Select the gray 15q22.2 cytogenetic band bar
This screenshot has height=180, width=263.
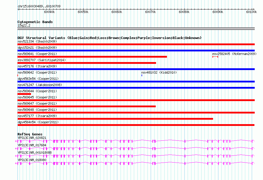pyautogui.click(x=136, y=29)
